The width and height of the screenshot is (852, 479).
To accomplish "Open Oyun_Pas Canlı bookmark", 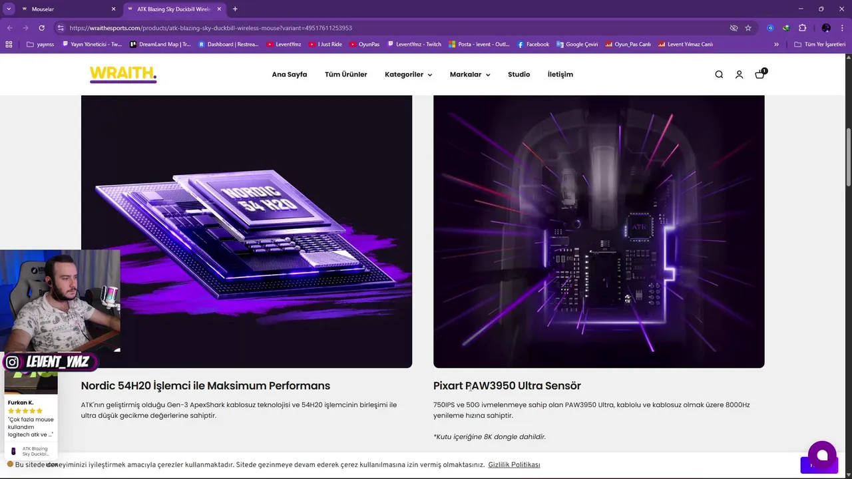I will click(628, 45).
